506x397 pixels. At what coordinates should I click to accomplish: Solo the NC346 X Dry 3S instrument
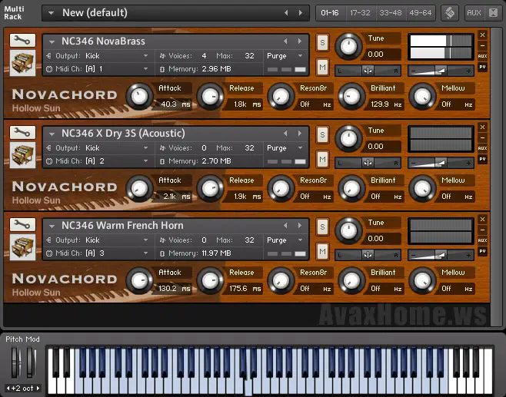click(322, 134)
